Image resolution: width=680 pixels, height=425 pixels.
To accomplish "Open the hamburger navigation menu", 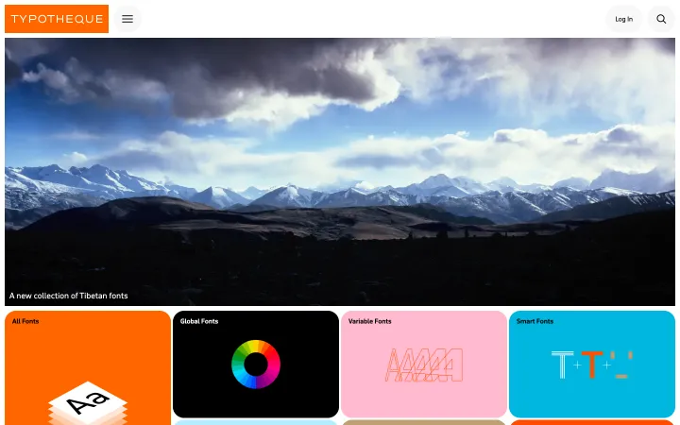I will (x=127, y=19).
